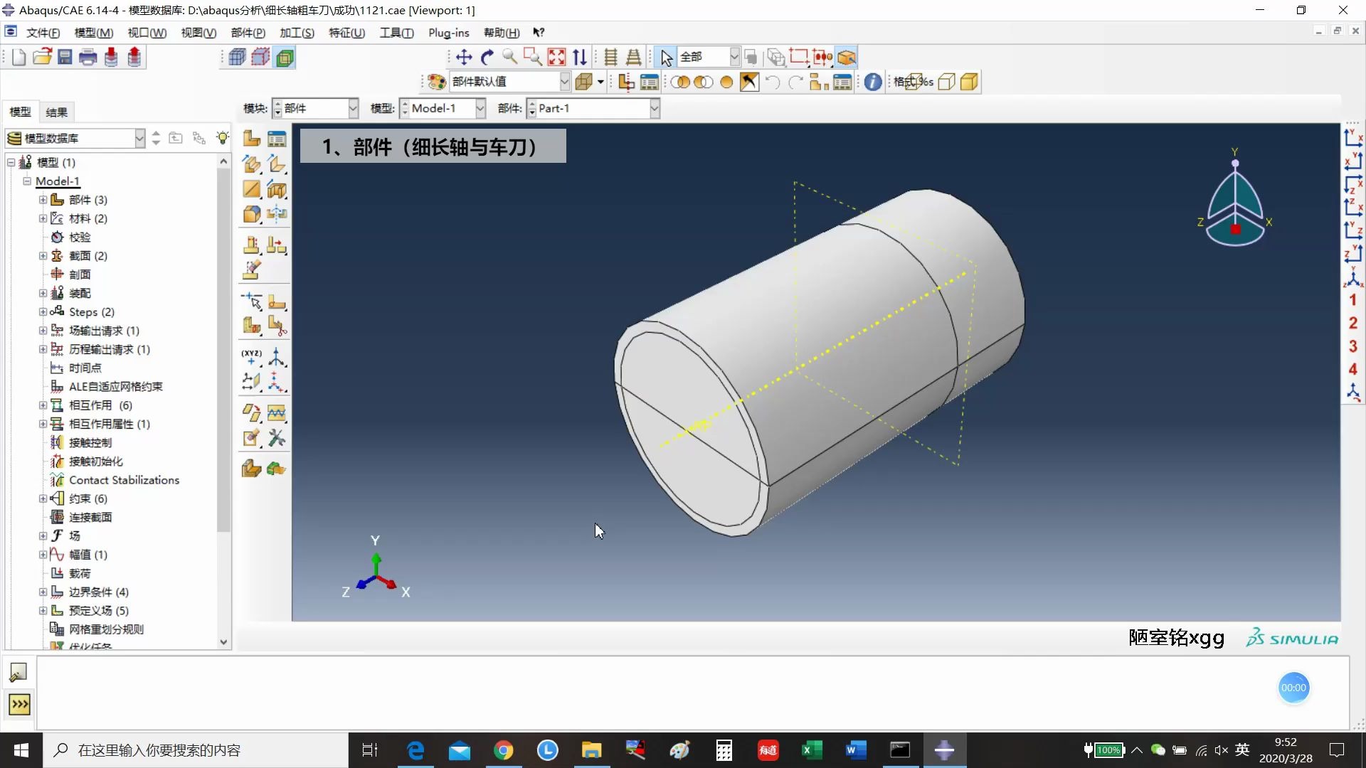
Task: Open the 工具(T) menu
Action: coord(396,33)
